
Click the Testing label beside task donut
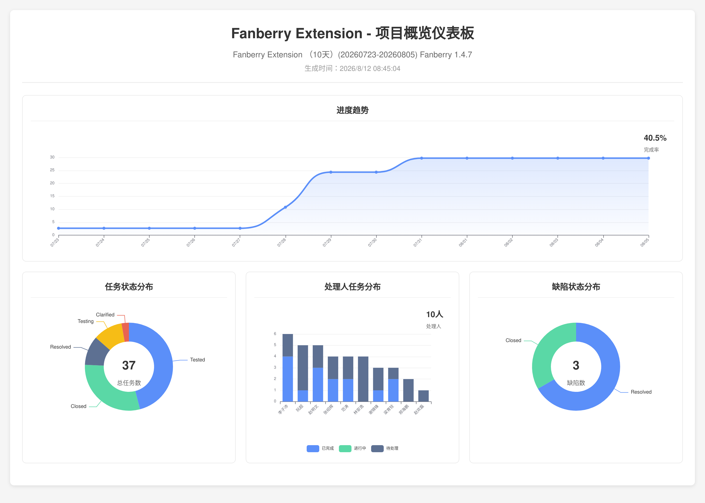tap(86, 321)
